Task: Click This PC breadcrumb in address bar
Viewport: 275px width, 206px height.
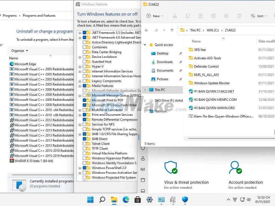Action: coord(195,30)
